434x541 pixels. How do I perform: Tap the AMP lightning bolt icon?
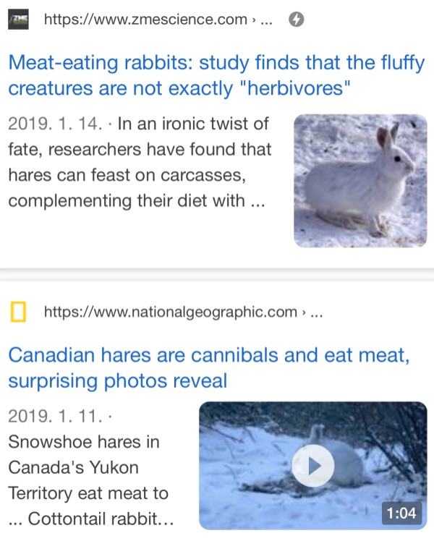point(296,20)
